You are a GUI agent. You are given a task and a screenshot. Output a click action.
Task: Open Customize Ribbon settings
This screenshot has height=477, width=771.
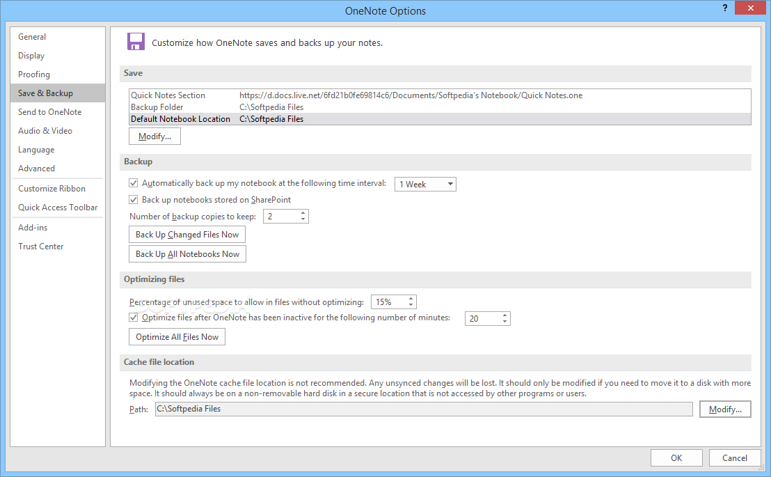(x=58, y=189)
